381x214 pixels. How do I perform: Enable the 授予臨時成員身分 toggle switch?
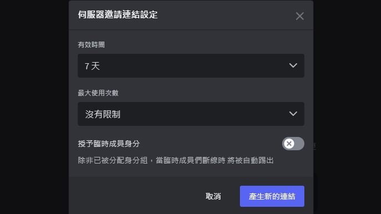click(x=293, y=144)
